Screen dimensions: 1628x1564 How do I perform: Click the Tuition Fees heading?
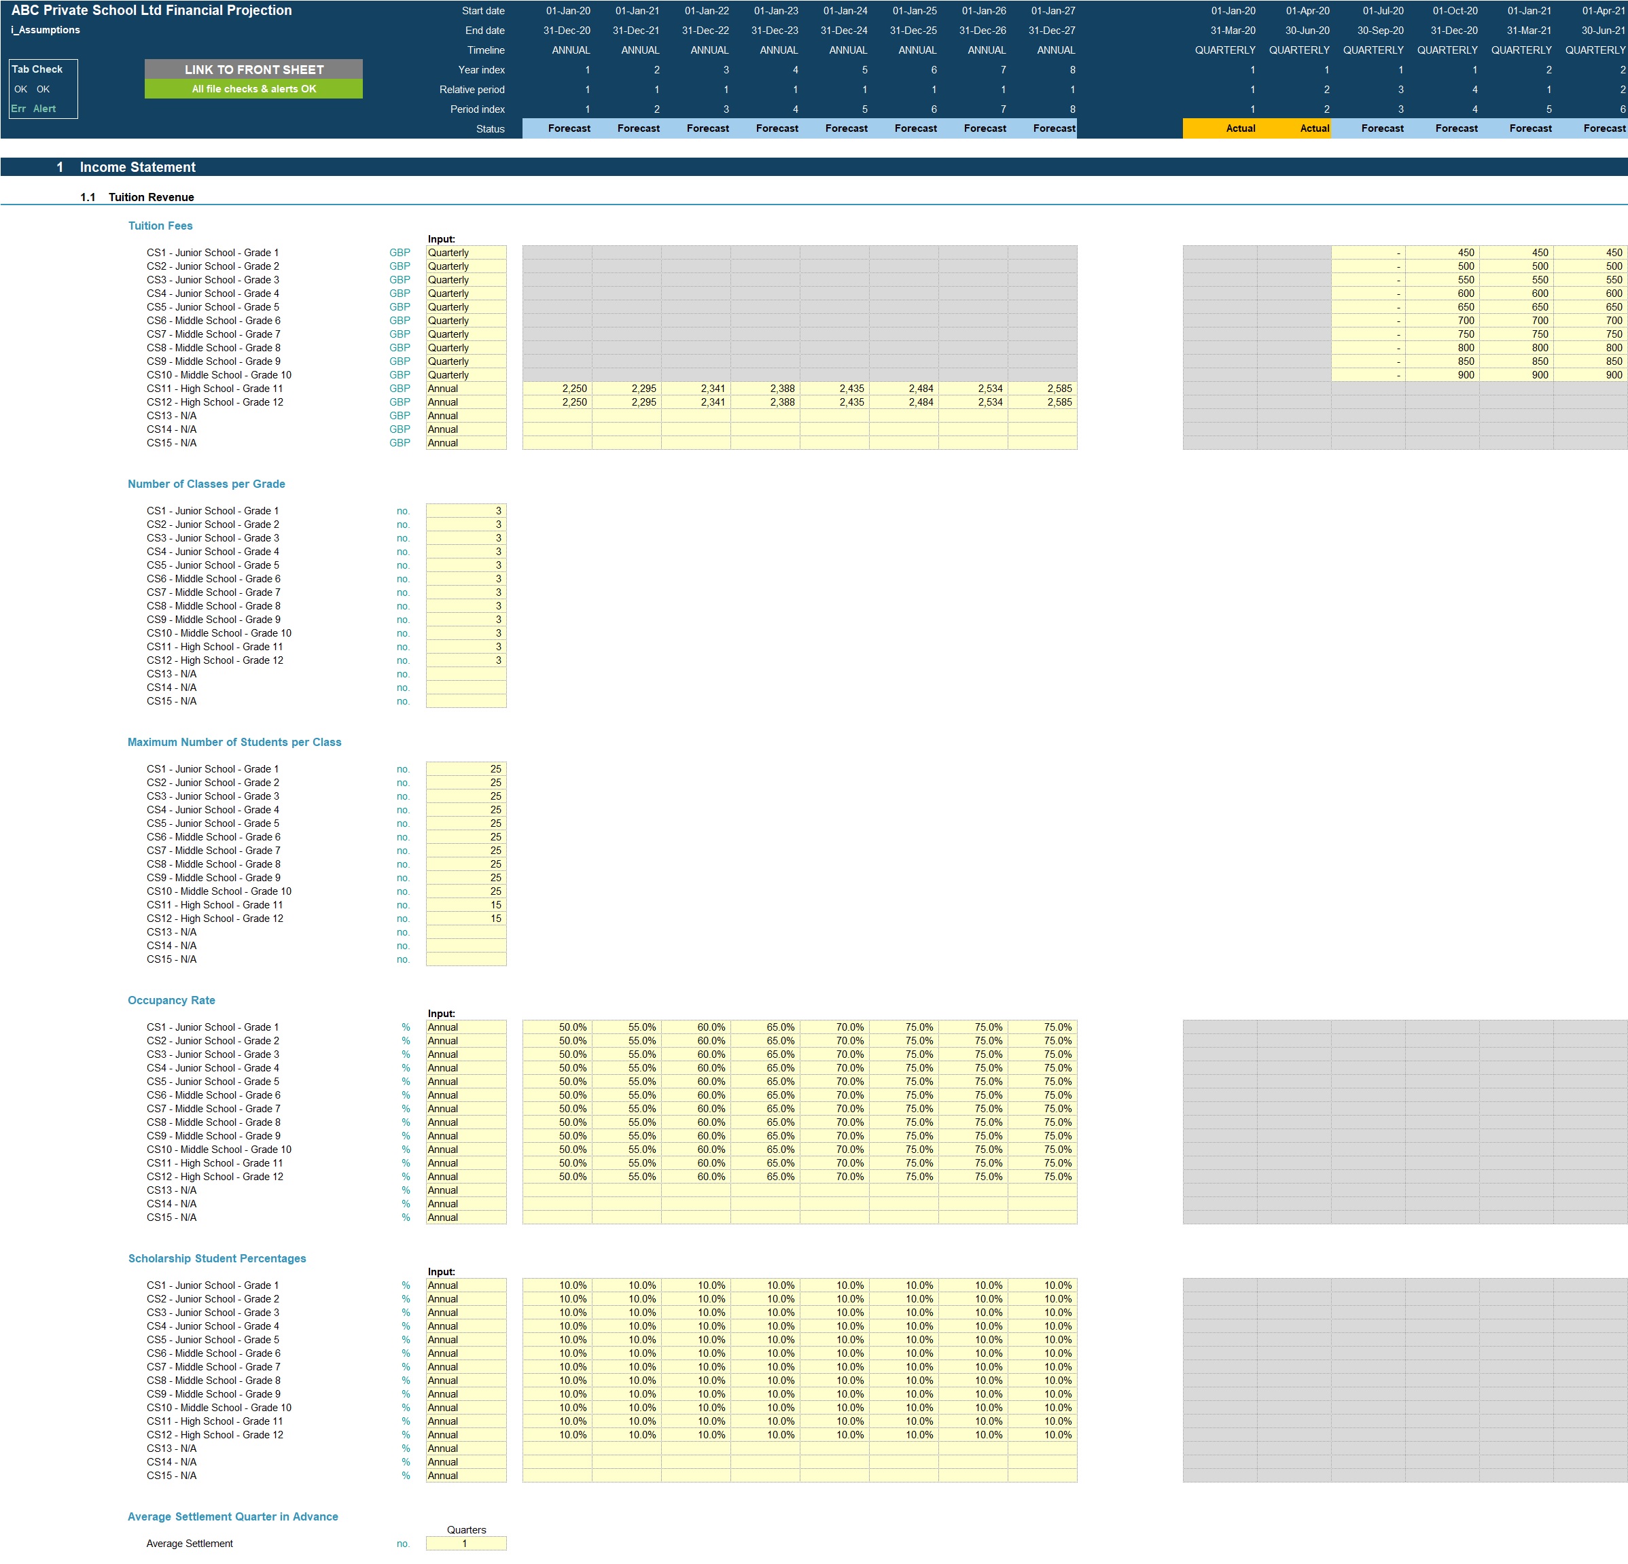pos(160,226)
